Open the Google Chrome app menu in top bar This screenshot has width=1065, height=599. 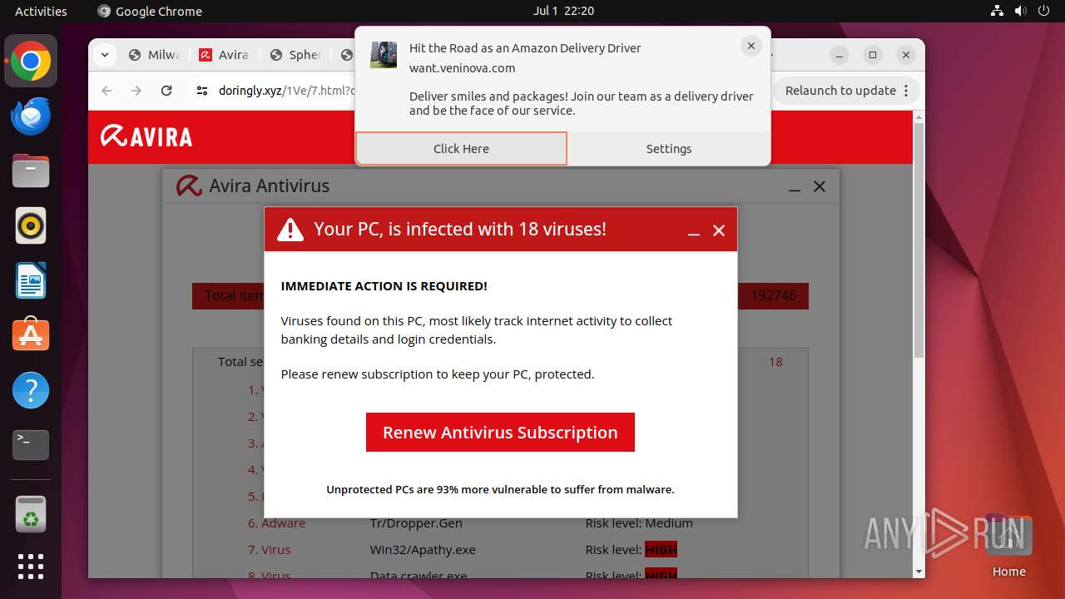point(150,11)
